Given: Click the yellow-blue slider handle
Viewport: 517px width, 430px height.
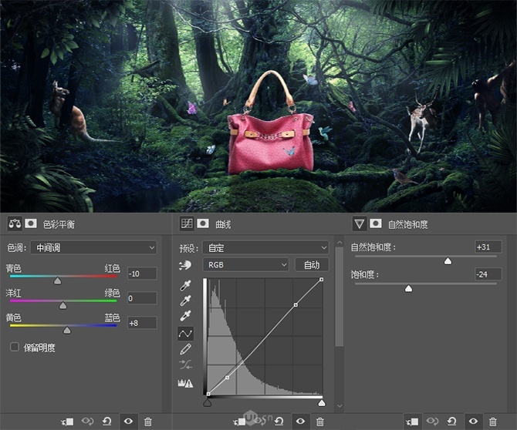Looking at the screenshot, I should 67,331.
